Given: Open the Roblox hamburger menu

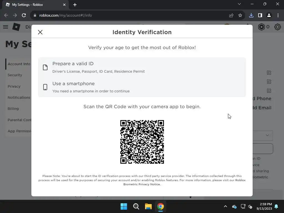Looking at the screenshot, I should (6, 27).
